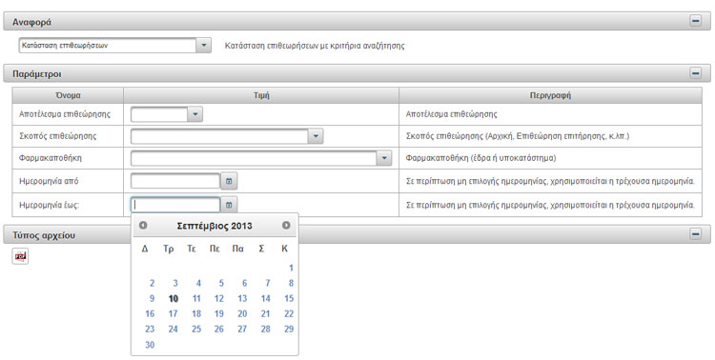This screenshot has height=360, width=715.
Task: Open Φαρμακαποθήκη value dropdown
Action: click(x=384, y=158)
